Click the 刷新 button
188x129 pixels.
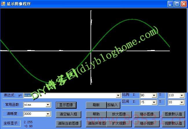coord(96,105)
